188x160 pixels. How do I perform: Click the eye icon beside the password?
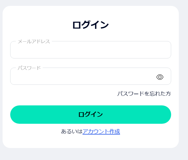160,77
